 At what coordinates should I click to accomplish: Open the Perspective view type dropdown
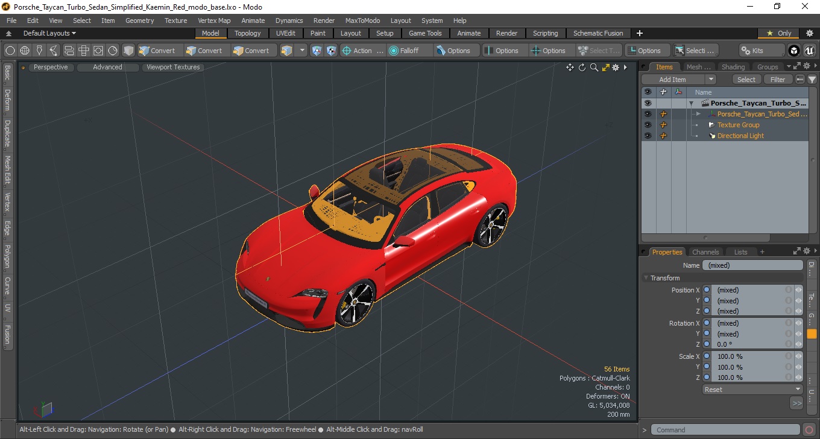[x=51, y=68]
